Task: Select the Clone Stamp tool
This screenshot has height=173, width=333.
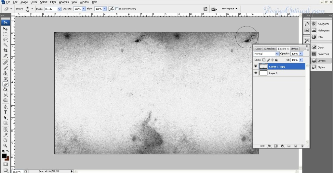Action: 5,74
